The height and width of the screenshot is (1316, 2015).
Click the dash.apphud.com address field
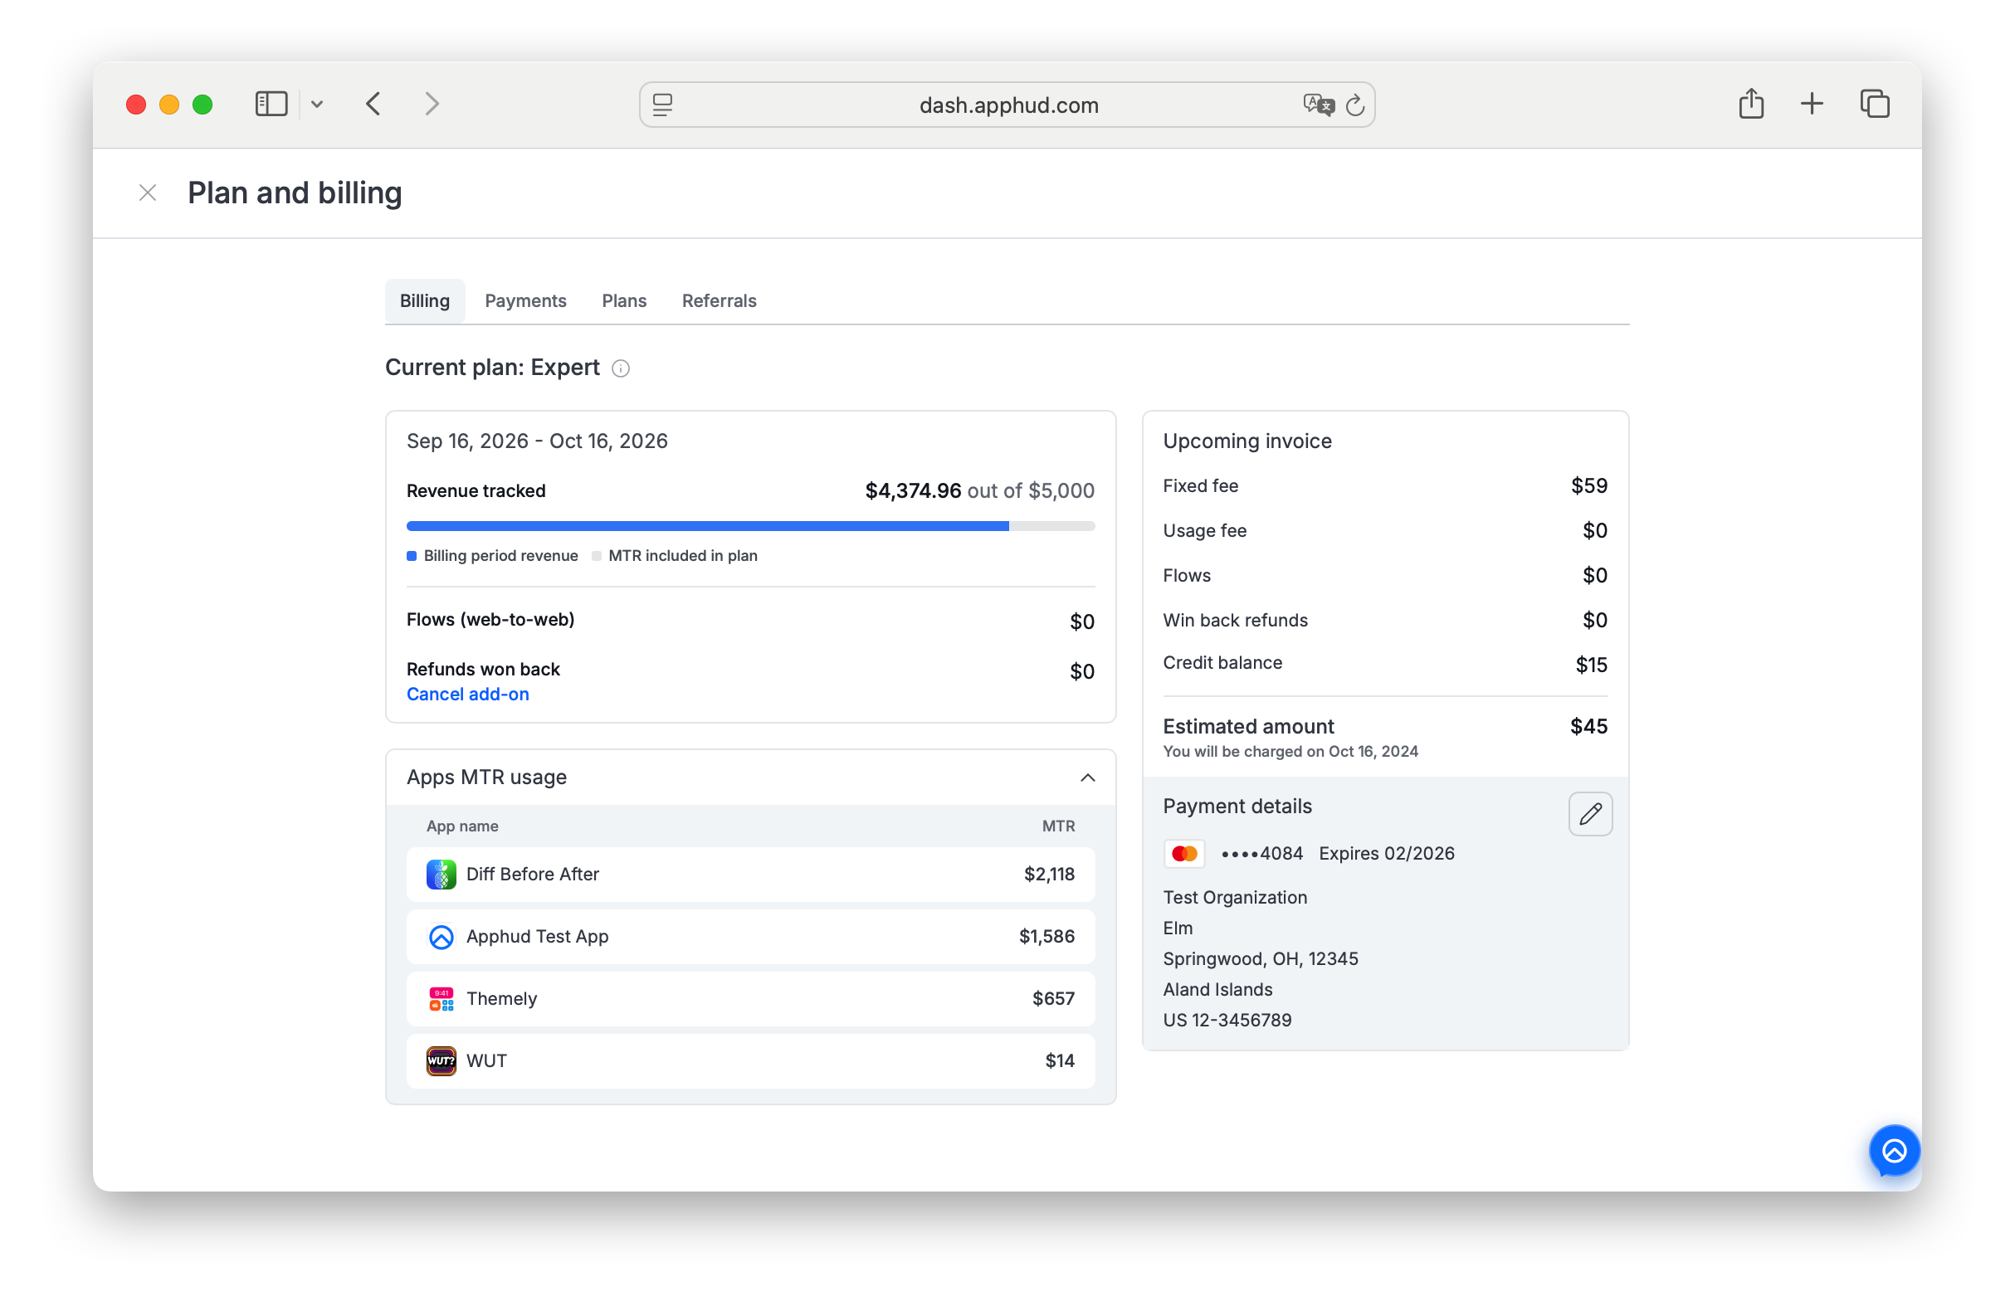1007,105
